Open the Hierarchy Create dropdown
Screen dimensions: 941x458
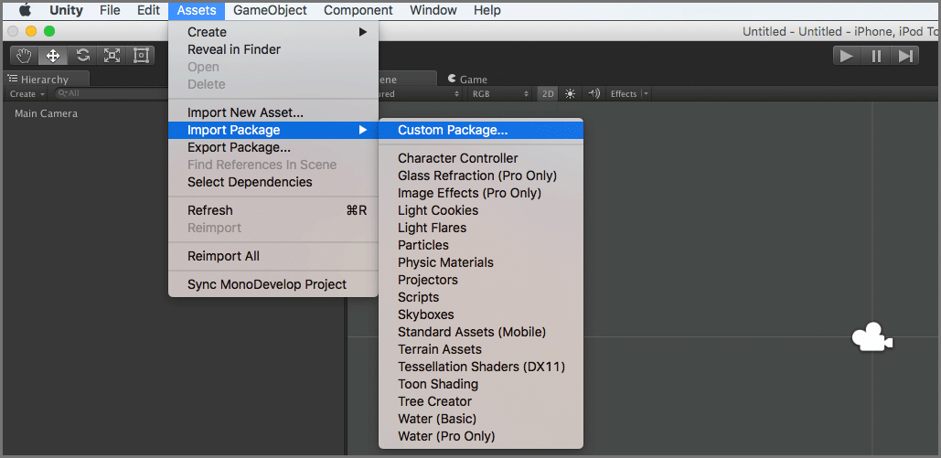[27, 93]
